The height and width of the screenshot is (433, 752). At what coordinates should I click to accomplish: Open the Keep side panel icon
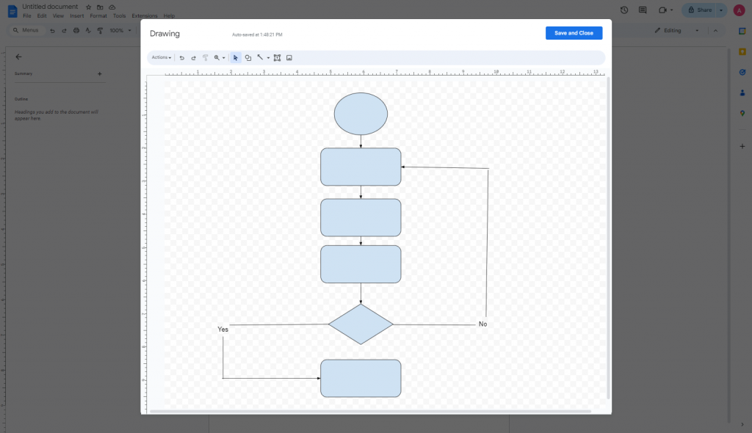tap(742, 52)
